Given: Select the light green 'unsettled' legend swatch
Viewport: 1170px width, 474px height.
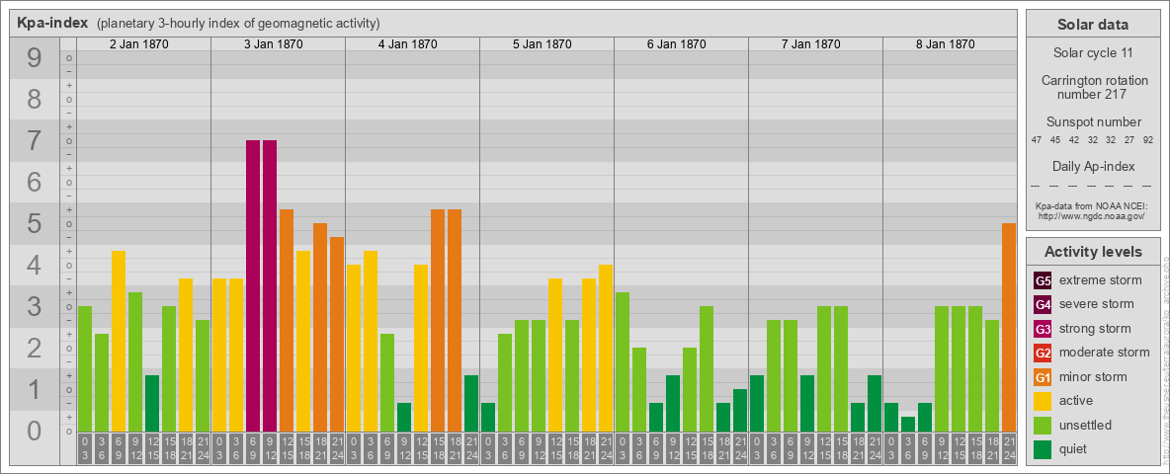Looking at the screenshot, I should (1043, 425).
